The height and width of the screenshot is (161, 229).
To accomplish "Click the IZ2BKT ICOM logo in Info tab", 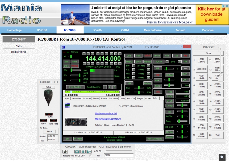I will coord(67,105).
